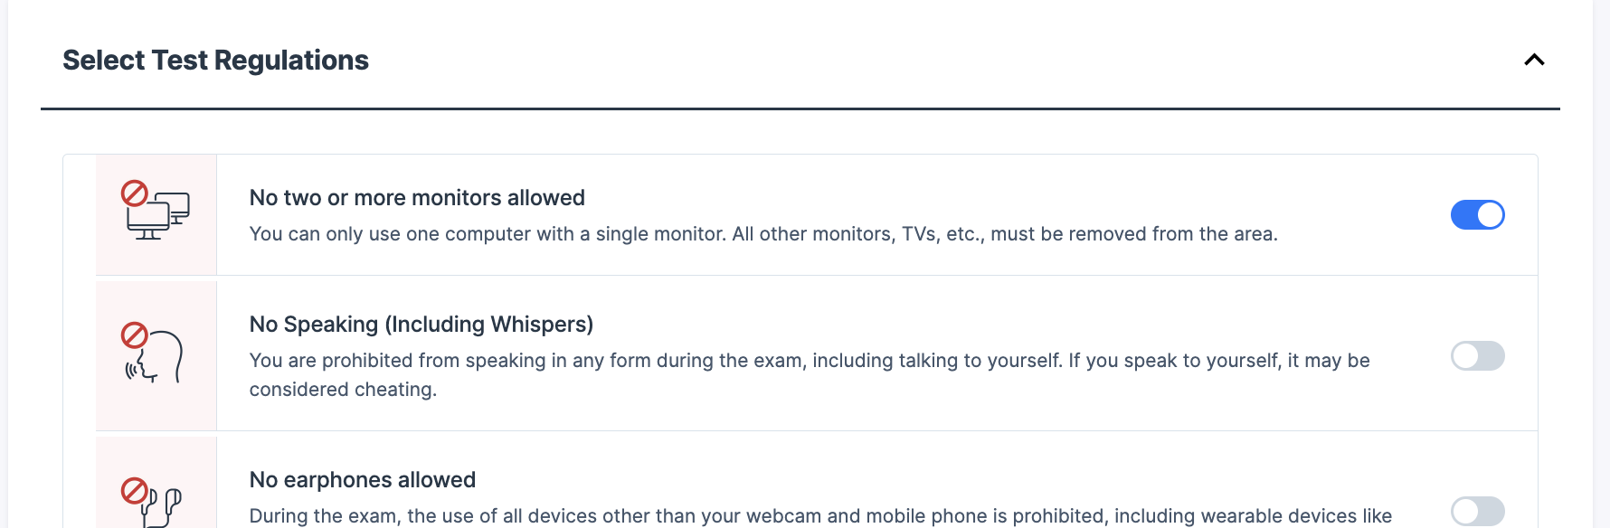
Task: Click the earphones rule description about wearable devices
Action: pyautogui.click(x=819, y=516)
